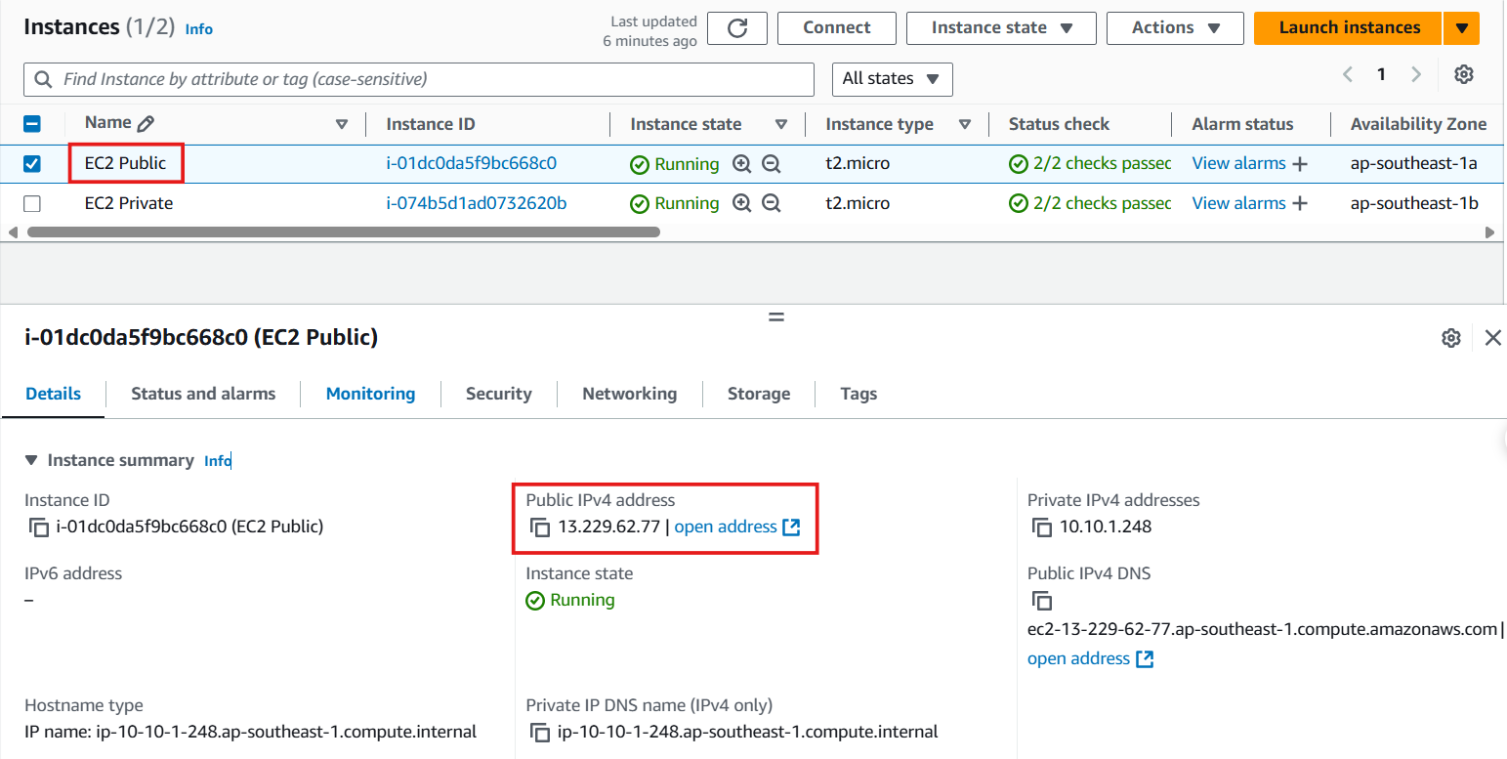Click ap-southeast-1b availability zone cell
The image size is (1507, 759).
point(1414,203)
